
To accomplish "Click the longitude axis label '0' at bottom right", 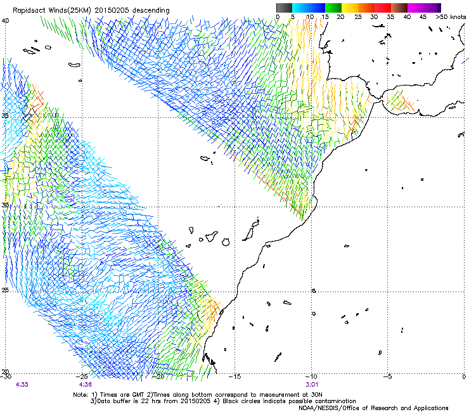I will coord(464,377).
